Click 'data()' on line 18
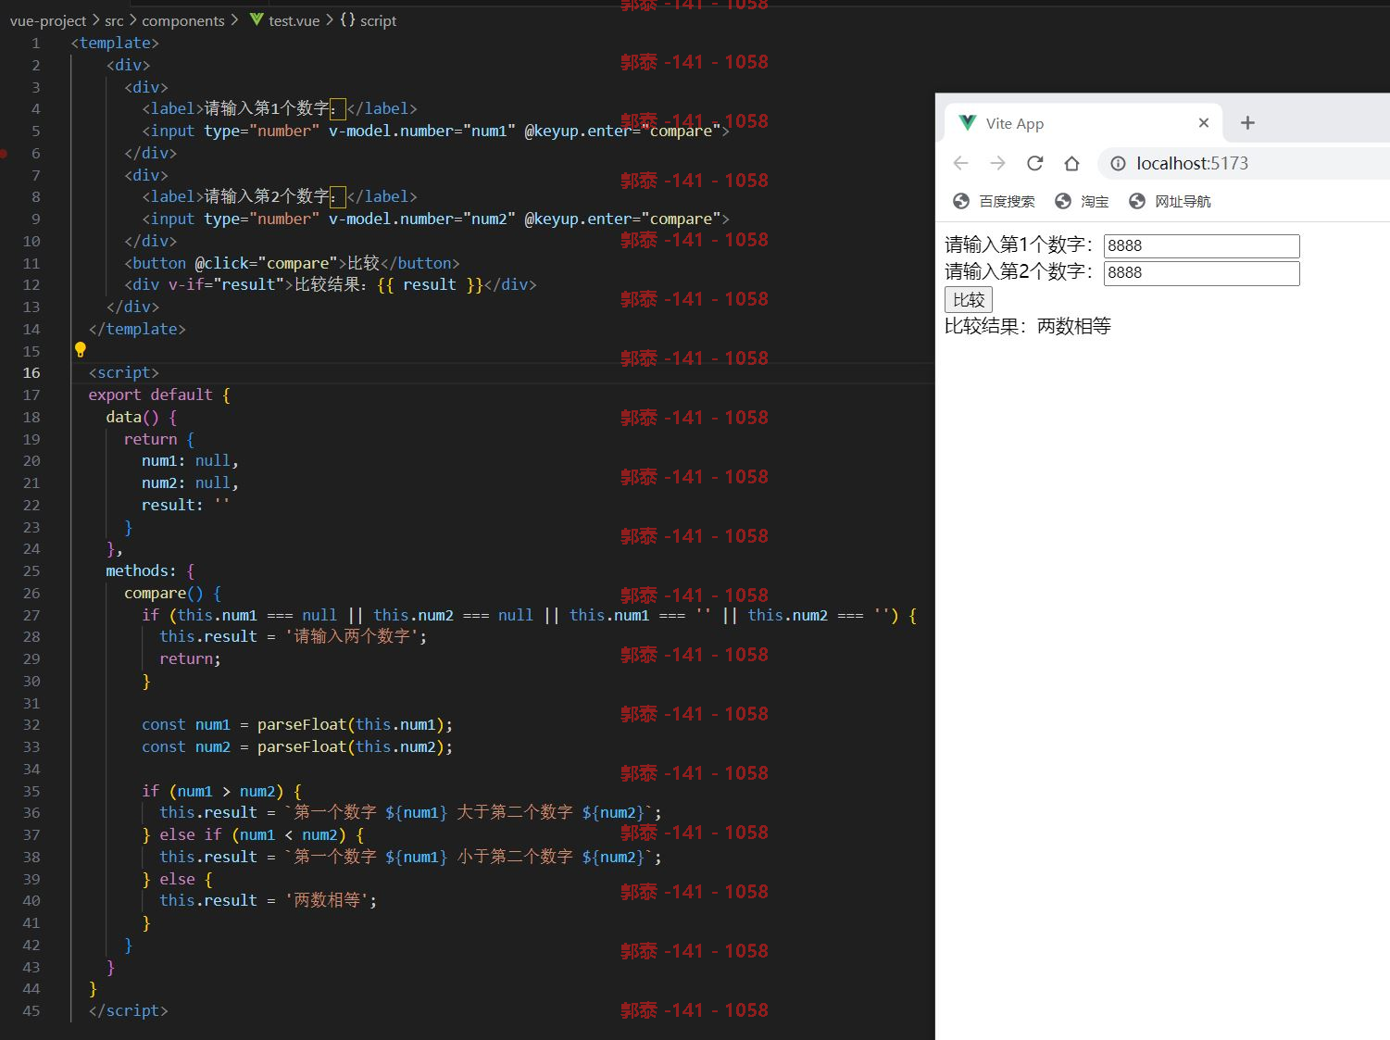The height and width of the screenshot is (1040, 1390). pyautogui.click(x=132, y=417)
